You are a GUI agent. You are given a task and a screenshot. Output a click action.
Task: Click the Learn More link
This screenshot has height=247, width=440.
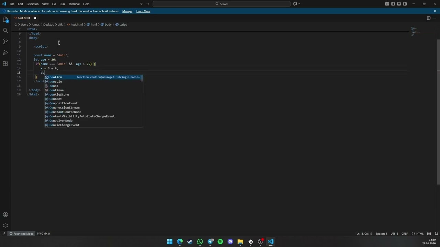(x=143, y=11)
